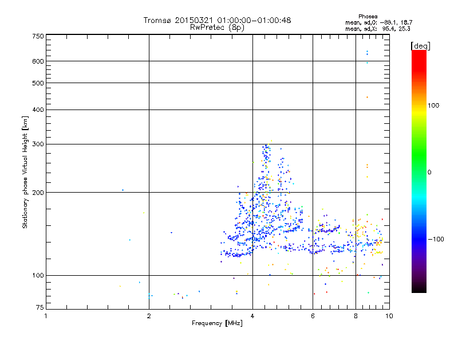Viewport: 458px width, 344px height.
Task: Click the colorbar tick label '100'
Action: coord(433,105)
